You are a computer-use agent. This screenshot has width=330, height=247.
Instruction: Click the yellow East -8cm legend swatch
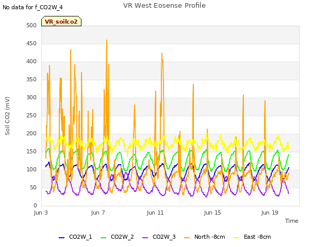tap(237, 238)
